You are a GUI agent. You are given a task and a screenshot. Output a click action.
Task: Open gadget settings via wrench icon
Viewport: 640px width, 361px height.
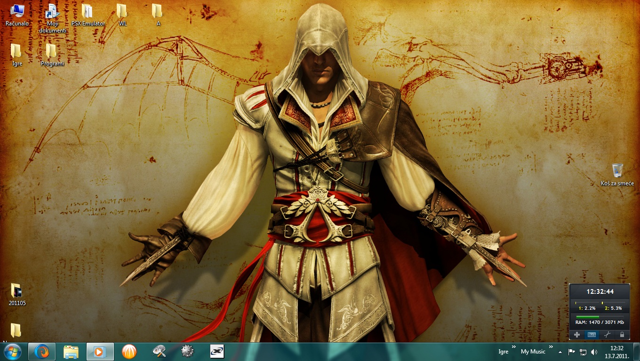607,335
